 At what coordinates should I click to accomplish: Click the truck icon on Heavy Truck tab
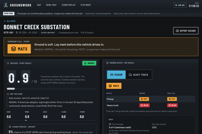[130, 75]
